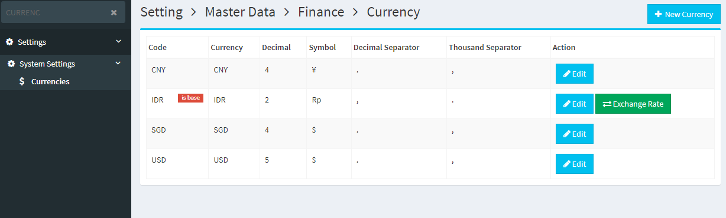726x218 pixels.
Task: Click the pencil icon in the CNY row
Action: 566,74
